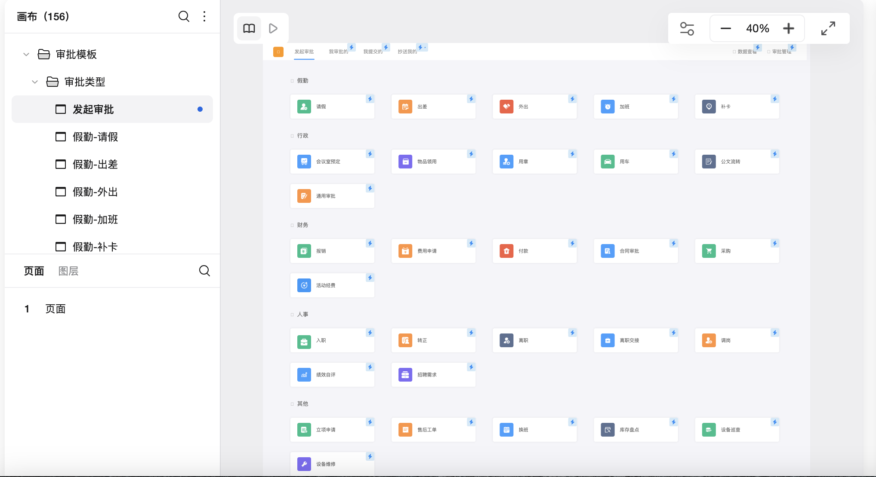Viewport: 876px width, 477px height.
Task: Open the 绩效自评 card
Action: point(332,375)
